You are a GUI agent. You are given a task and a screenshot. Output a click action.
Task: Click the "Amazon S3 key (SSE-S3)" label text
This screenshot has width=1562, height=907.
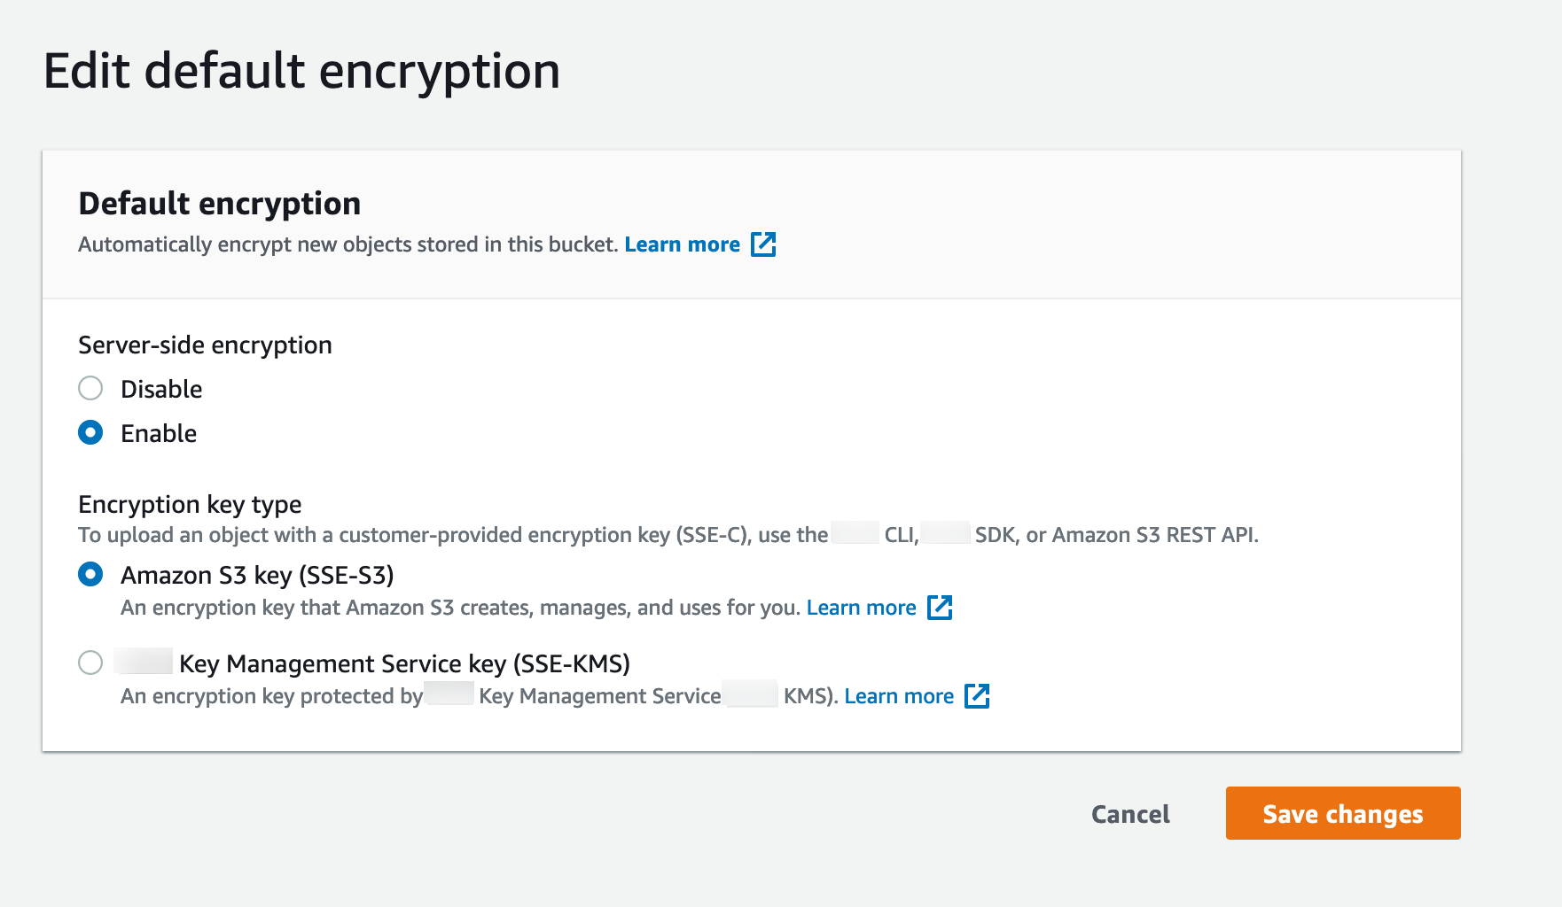coord(257,575)
